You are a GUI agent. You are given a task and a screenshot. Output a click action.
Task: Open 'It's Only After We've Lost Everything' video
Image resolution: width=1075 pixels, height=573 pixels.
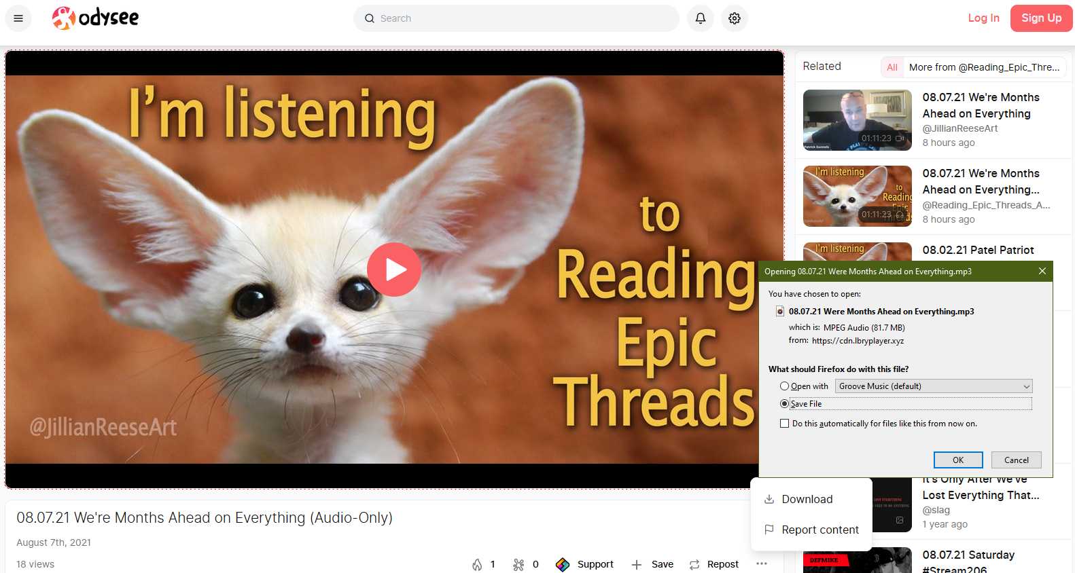tap(981, 487)
